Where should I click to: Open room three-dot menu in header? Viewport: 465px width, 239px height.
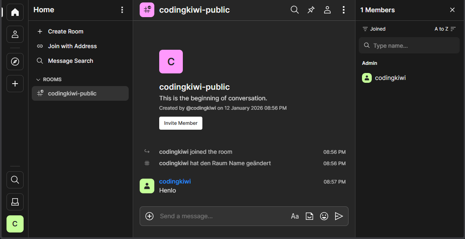(344, 10)
